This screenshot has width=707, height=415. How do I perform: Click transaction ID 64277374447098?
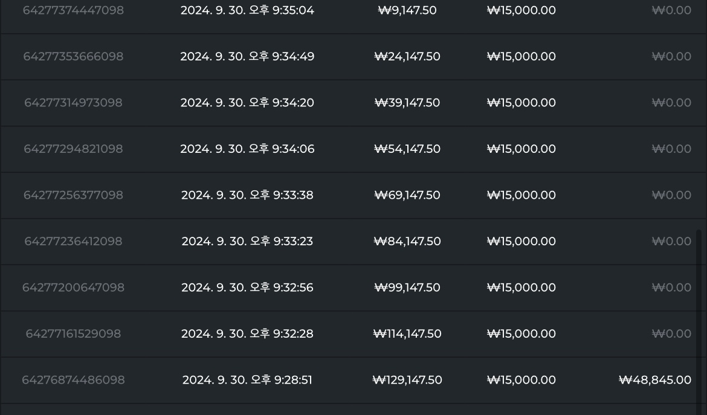pyautogui.click(x=73, y=10)
